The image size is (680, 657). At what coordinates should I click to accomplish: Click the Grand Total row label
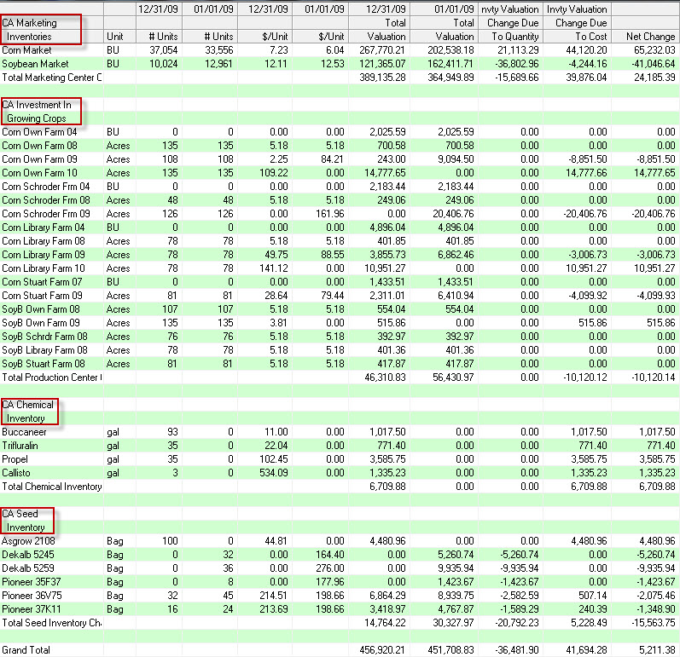26,650
